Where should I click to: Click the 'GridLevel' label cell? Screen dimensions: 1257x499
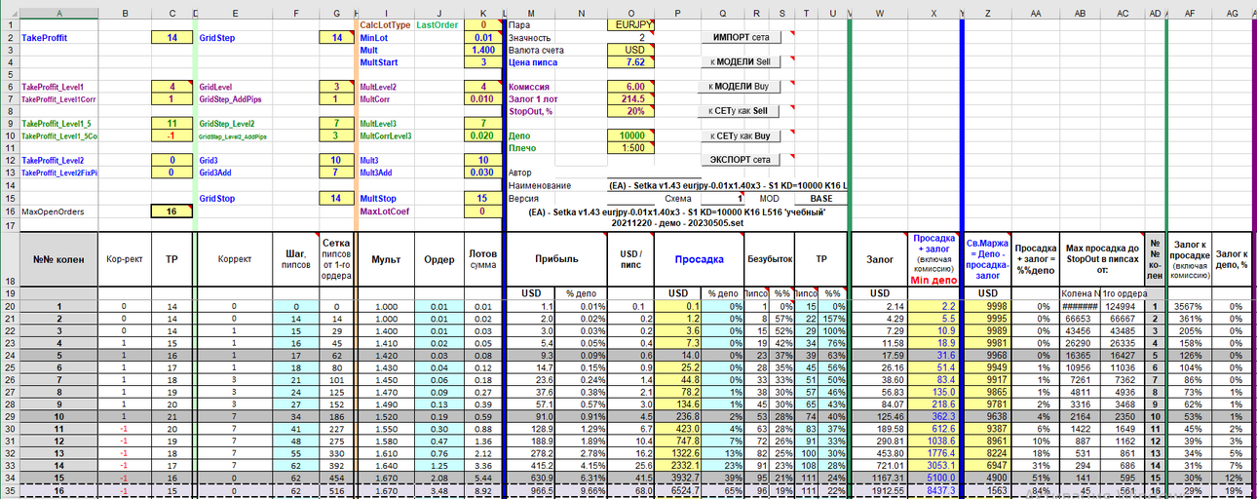(x=217, y=87)
